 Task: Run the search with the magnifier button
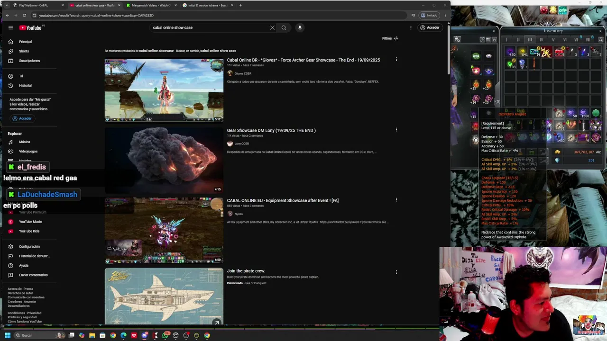[284, 27]
